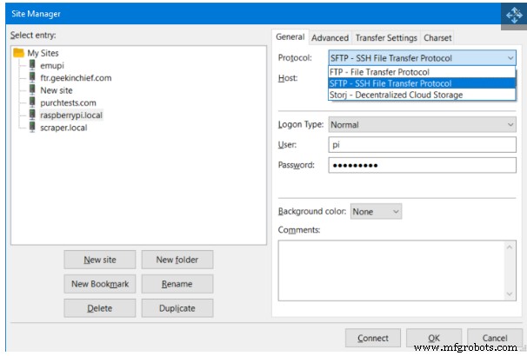Screen dimensions: 527x356
Task: Open the Charset tab
Action: coord(437,38)
